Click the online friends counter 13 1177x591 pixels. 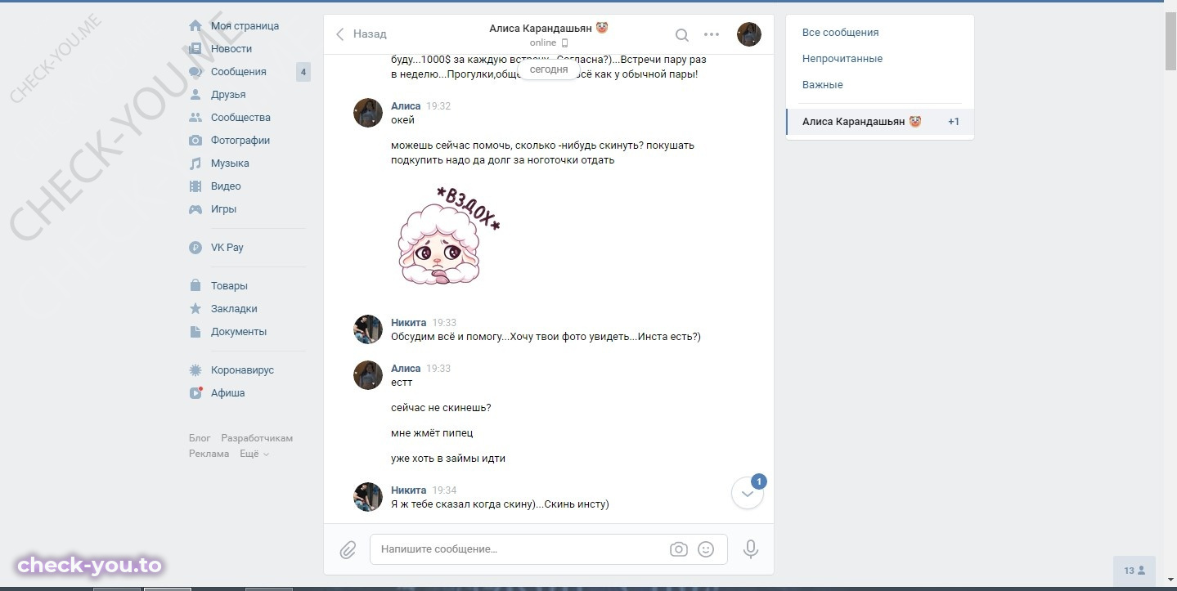(x=1134, y=571)
